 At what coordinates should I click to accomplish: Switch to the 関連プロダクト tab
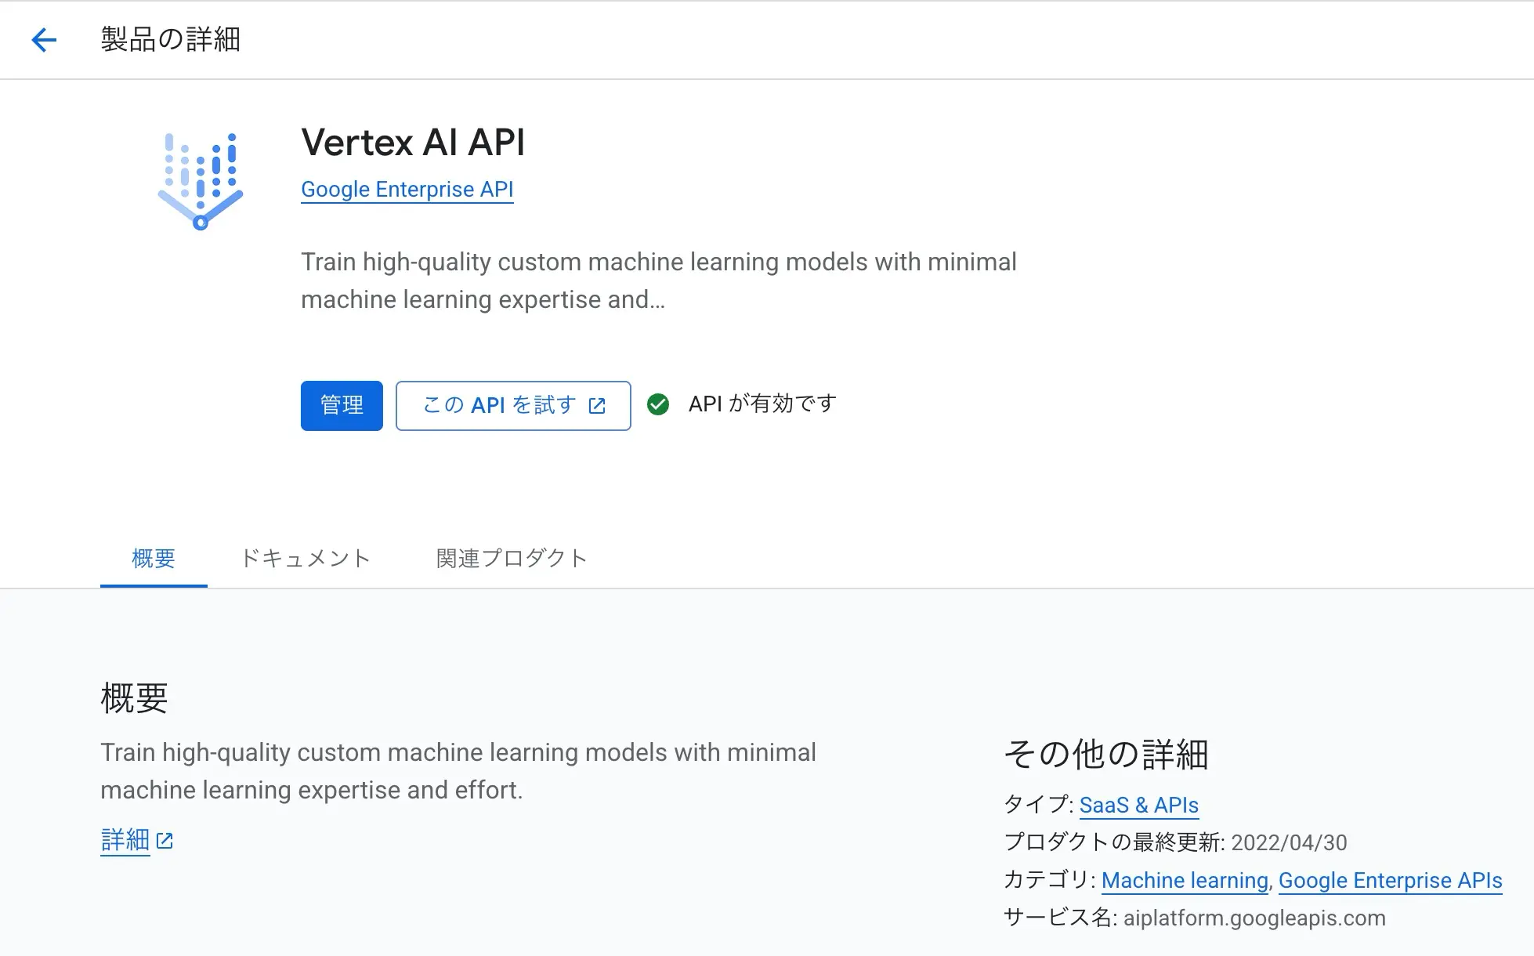click(512, 558)
